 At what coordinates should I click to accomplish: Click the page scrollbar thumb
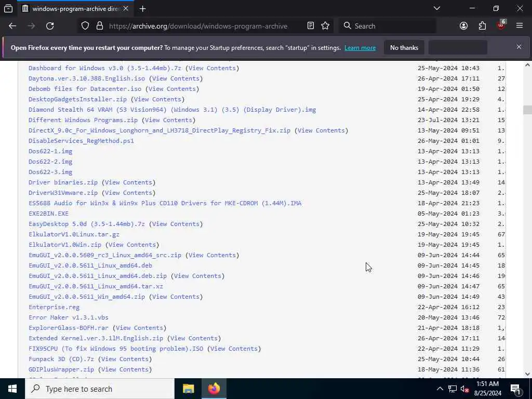[x=527, y=110]
